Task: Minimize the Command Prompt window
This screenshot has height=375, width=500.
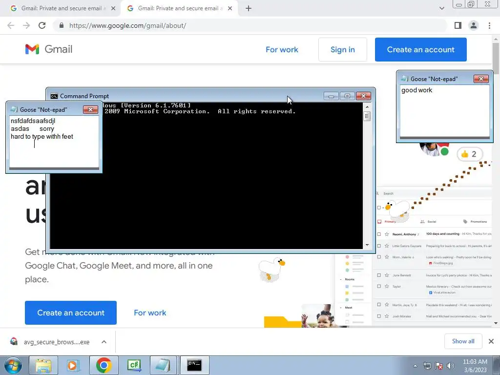Action: click(x=332, y=96)
